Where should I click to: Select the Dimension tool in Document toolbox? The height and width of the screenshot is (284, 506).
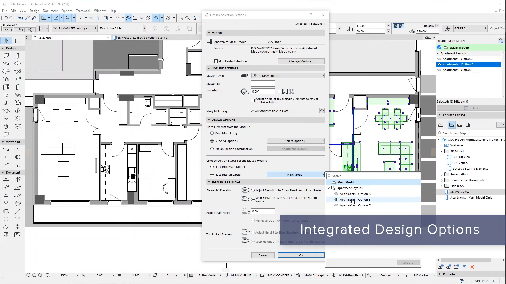click(6, 180)
